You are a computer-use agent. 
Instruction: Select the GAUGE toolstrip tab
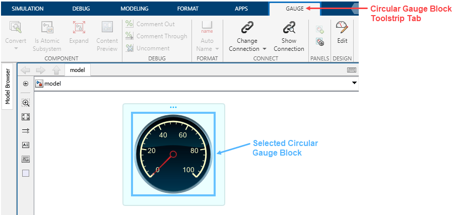tap(295, 9)
